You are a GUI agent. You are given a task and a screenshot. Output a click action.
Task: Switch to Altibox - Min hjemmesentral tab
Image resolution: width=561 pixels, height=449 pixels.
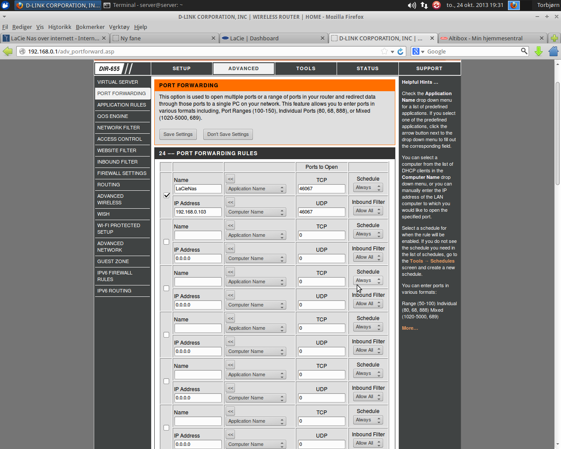coord(486,38)
